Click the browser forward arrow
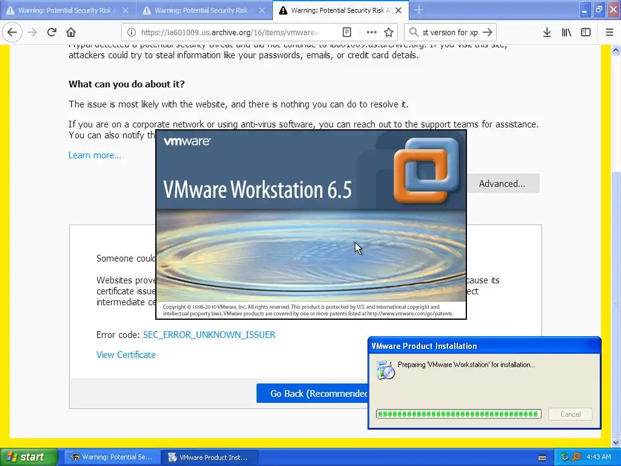 point(32,32)
